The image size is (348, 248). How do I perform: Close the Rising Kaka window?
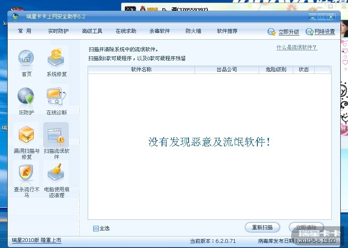[x=331, y=17]
